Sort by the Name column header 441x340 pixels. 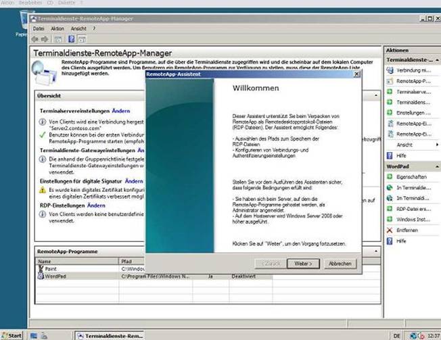(x=77, y=262)
